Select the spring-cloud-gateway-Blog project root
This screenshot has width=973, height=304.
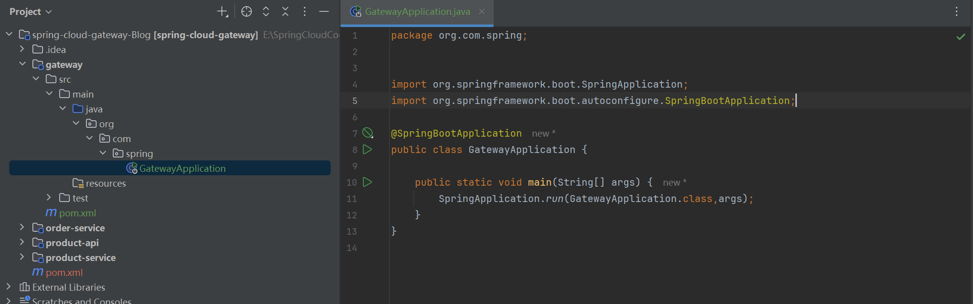point(170,35)
